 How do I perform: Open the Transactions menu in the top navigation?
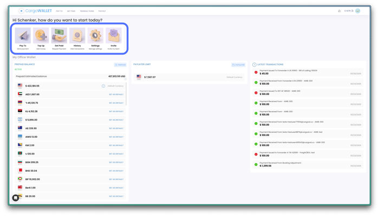click(87, 11)
